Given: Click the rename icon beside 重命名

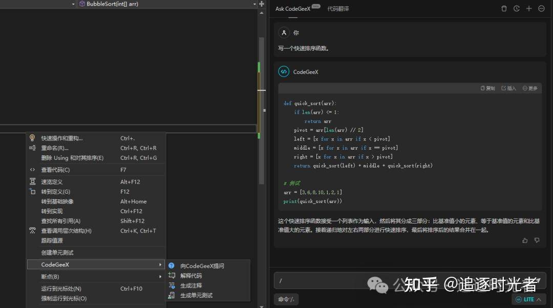Looking at the screenshot, I should click(32, 148).
